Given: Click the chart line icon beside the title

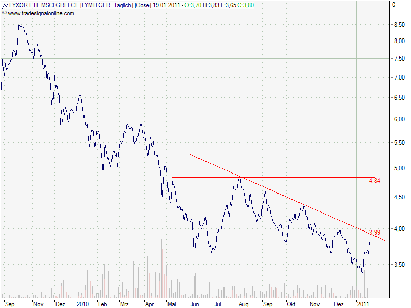Looking at the screenshot, I should click(5, 5).
